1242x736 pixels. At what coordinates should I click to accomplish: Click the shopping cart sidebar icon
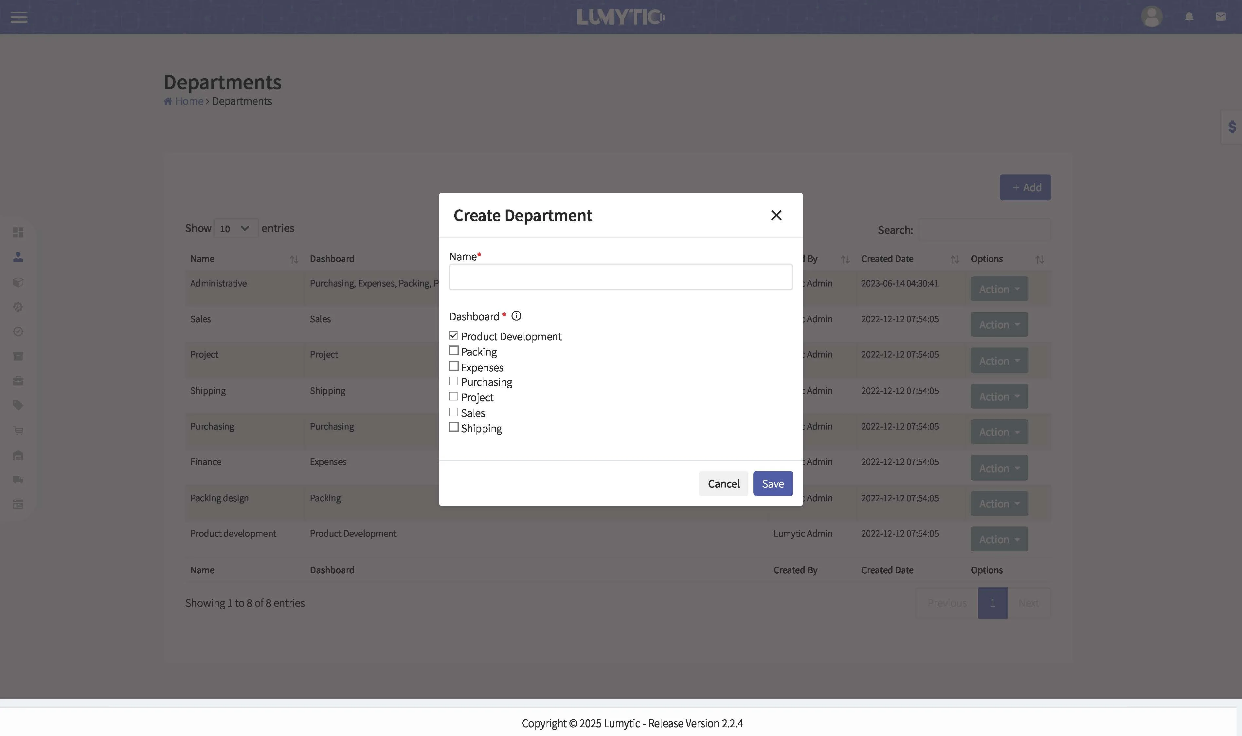pyautogui.click(x=18, y=431)
